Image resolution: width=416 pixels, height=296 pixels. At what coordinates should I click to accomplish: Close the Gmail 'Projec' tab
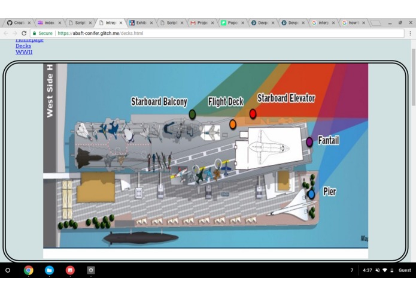(212, 23)
